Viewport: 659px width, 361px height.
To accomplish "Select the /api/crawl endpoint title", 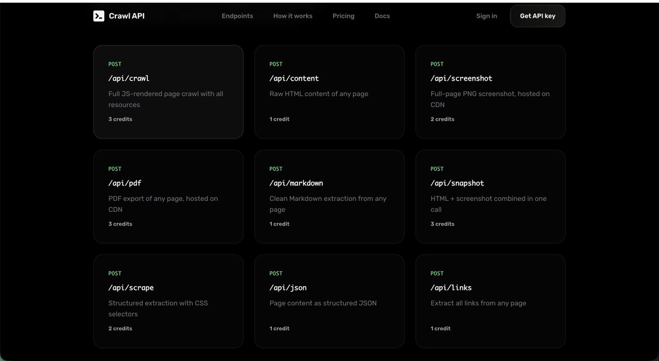I will (129, 78).
